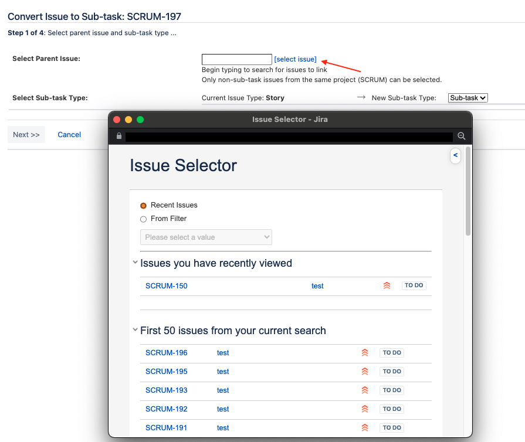Image resolution: width=525 pixels, height=442 pixels.
Task: Click the priority arrows next to SCRUM-191
Action: coord(365,427)
